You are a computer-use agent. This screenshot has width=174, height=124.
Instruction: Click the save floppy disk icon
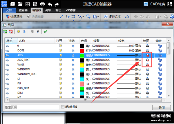click(x=28, y=4)
